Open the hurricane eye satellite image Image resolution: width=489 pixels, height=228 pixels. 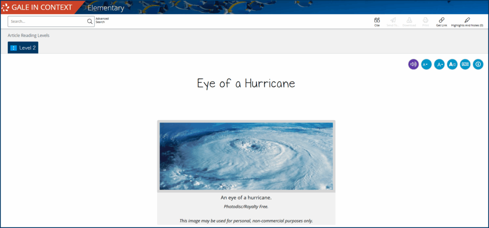(x=246, y=156)
